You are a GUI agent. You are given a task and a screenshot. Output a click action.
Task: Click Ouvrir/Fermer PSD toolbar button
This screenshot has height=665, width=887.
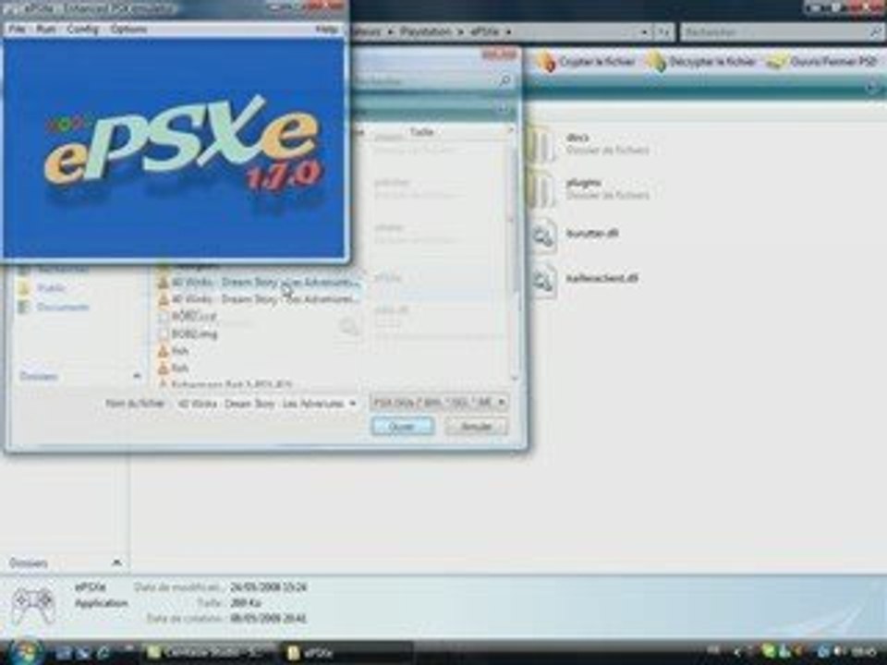[821, 62]
